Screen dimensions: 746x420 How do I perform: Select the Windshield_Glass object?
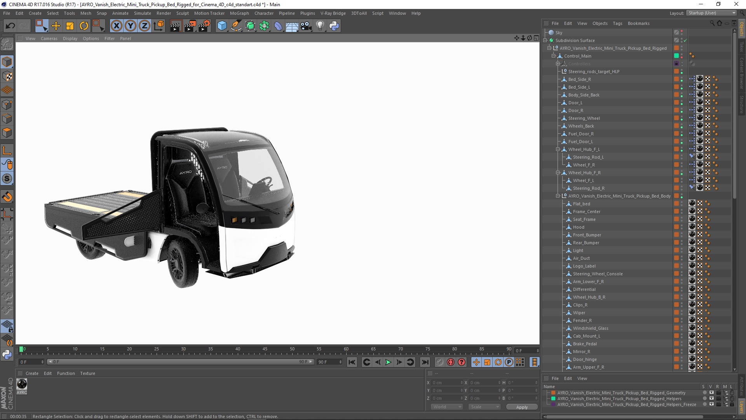click(x=591, y=328)
